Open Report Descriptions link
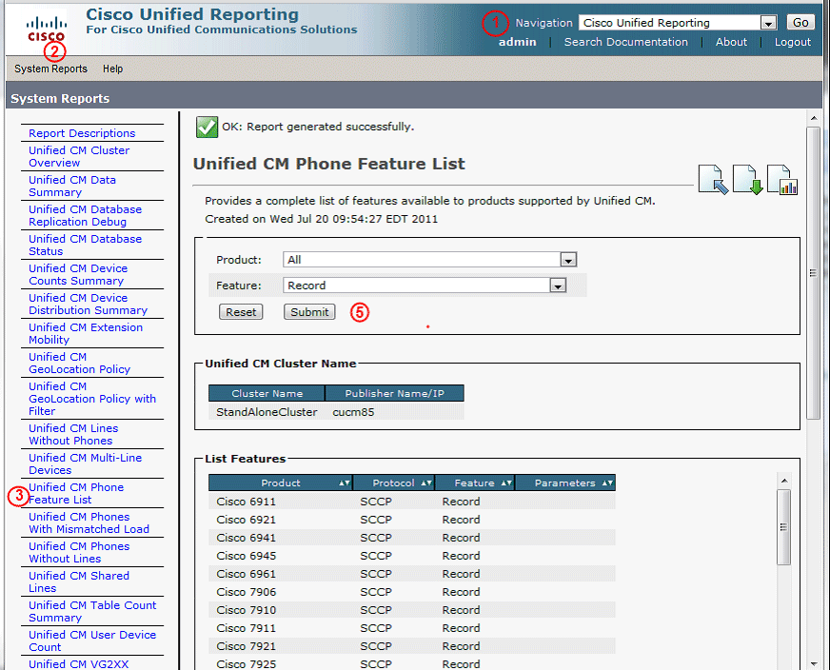 coord(82,133)
